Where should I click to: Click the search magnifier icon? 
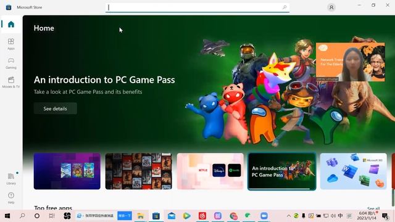(x=285, y=7)
